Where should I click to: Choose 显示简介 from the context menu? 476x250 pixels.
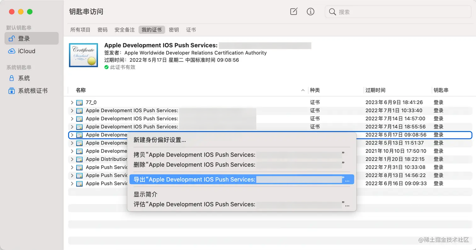(x=242, y=194)
